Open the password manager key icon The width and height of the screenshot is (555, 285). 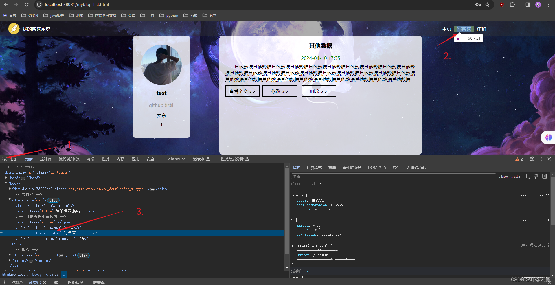tap(478, 5)
